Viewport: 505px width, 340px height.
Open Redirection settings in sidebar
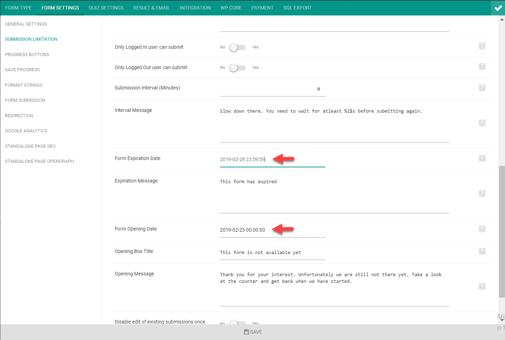click(x=19, y=116)
